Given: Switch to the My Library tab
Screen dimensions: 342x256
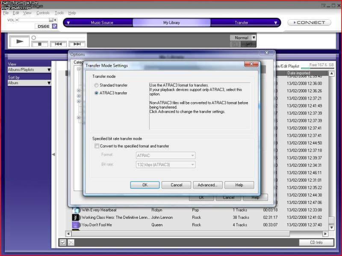Looking at the screenshot, I should coord(172,23).
